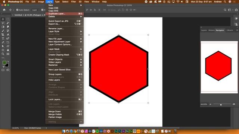Choose Duplicate Layer... from Layer menu
Viewport: 239px width, 134px height.
pos(65,14)
